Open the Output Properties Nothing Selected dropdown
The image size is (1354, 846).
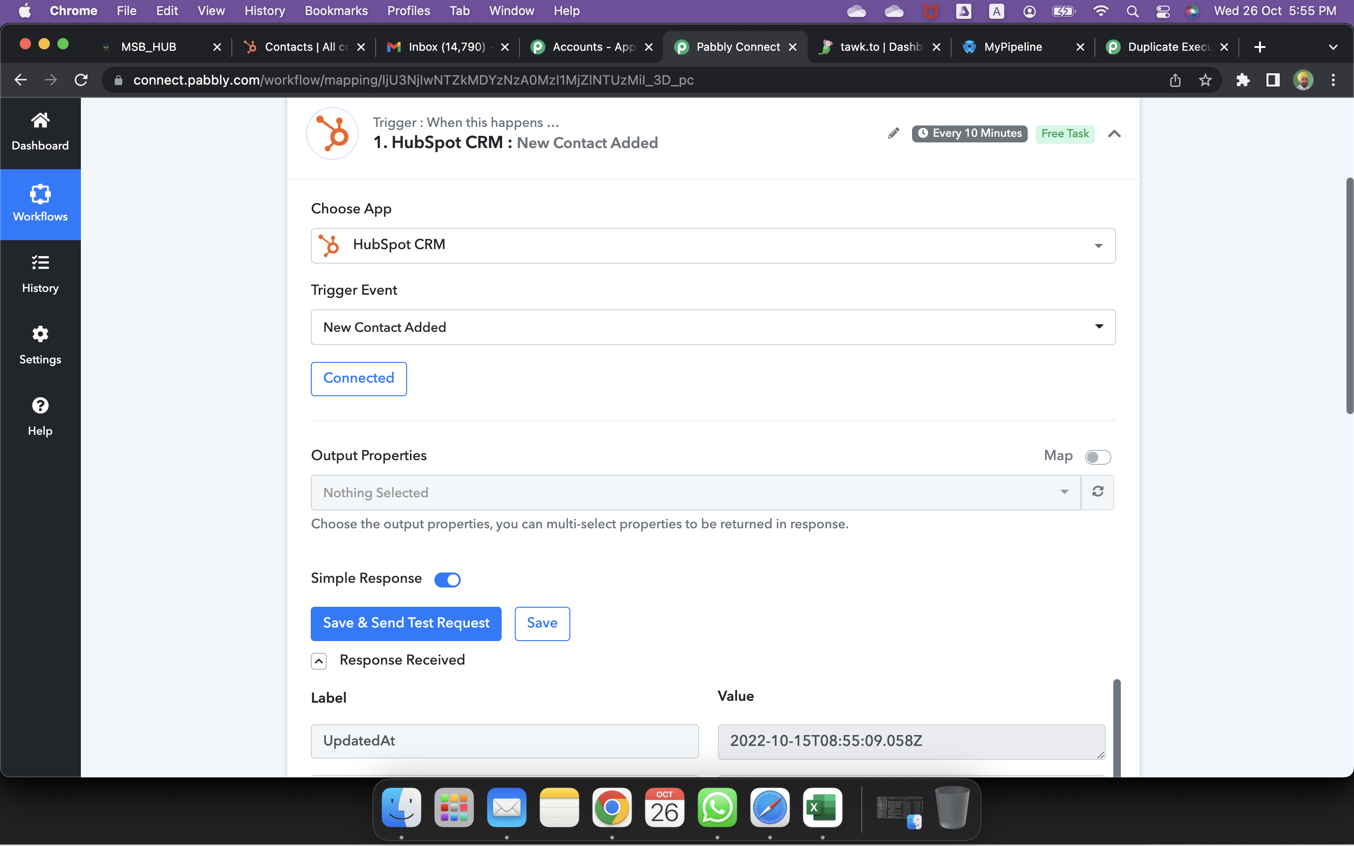pyautogui.click(x=695, y=493)
